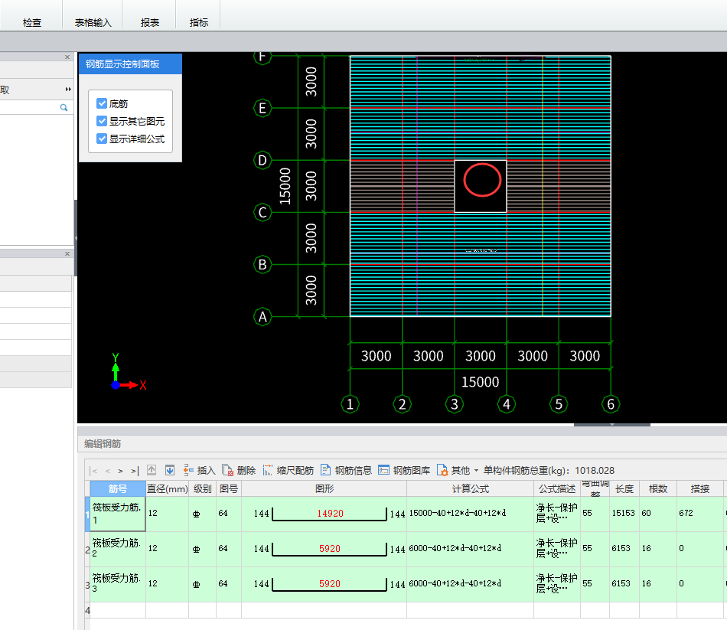Click the 搭接 column header
Viewport: 727px width, 630px height.
[699, 488]
